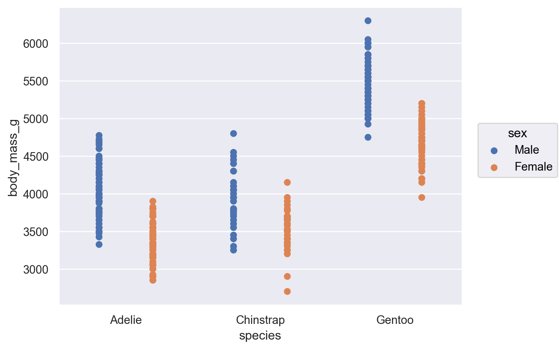Select the Male legend label
This screenshot has width=559, height=349.
[526, 150]
